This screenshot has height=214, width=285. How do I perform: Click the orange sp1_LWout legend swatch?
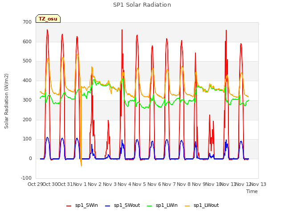(187, 206)
